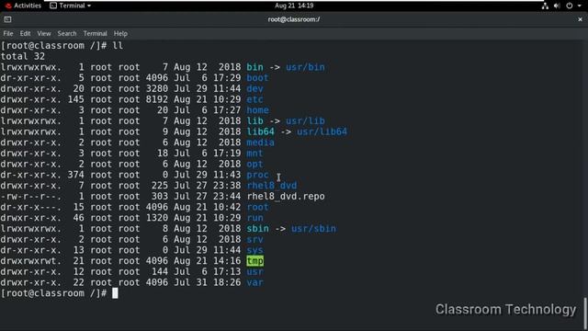588x331 pixels.
Task: Open the volume speaker icon
Action: click(x=557, y=6)
